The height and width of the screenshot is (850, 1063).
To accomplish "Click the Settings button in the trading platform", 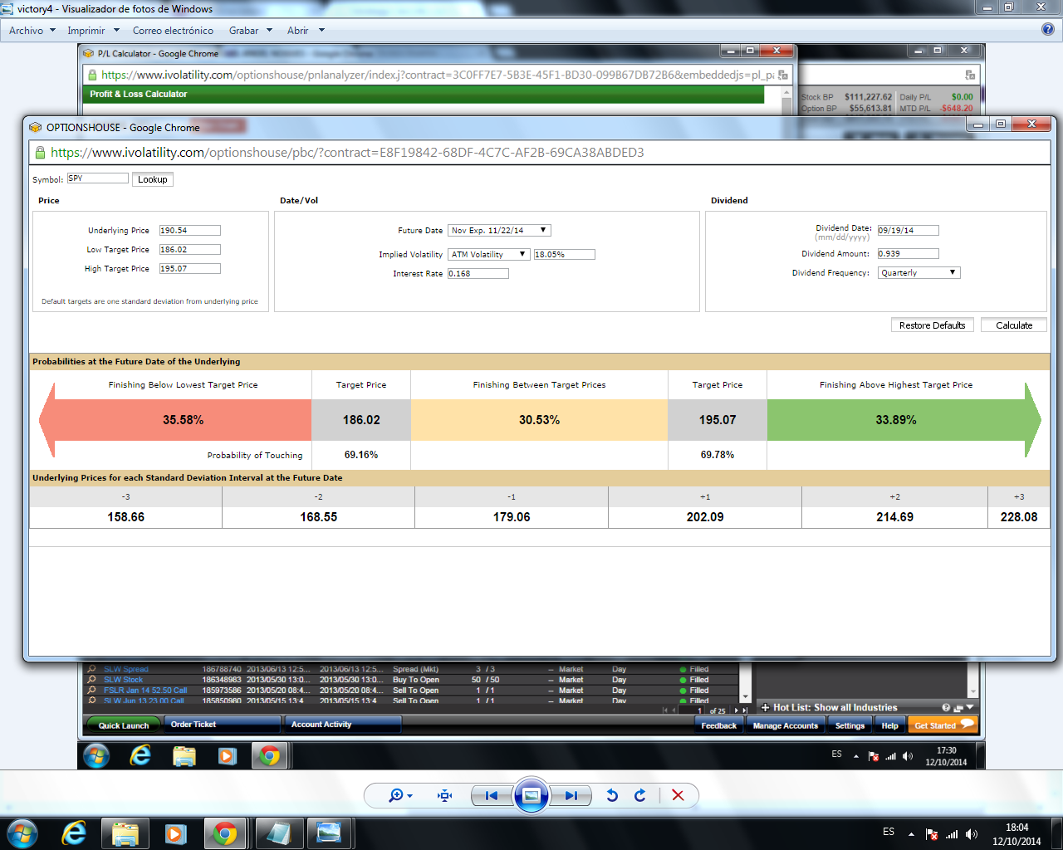I will coord(850,725).
